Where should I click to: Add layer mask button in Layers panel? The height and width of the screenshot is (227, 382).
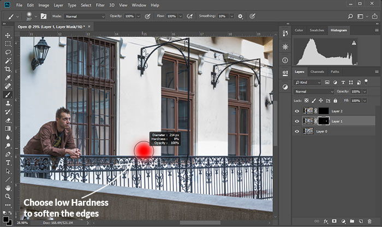point(334,221)
